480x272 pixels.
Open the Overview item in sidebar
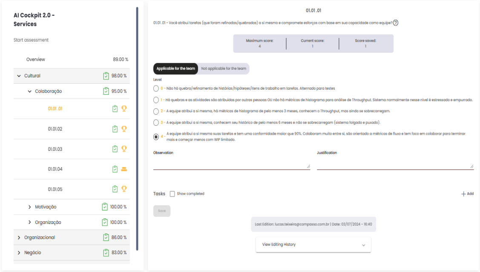pos(35,59)
